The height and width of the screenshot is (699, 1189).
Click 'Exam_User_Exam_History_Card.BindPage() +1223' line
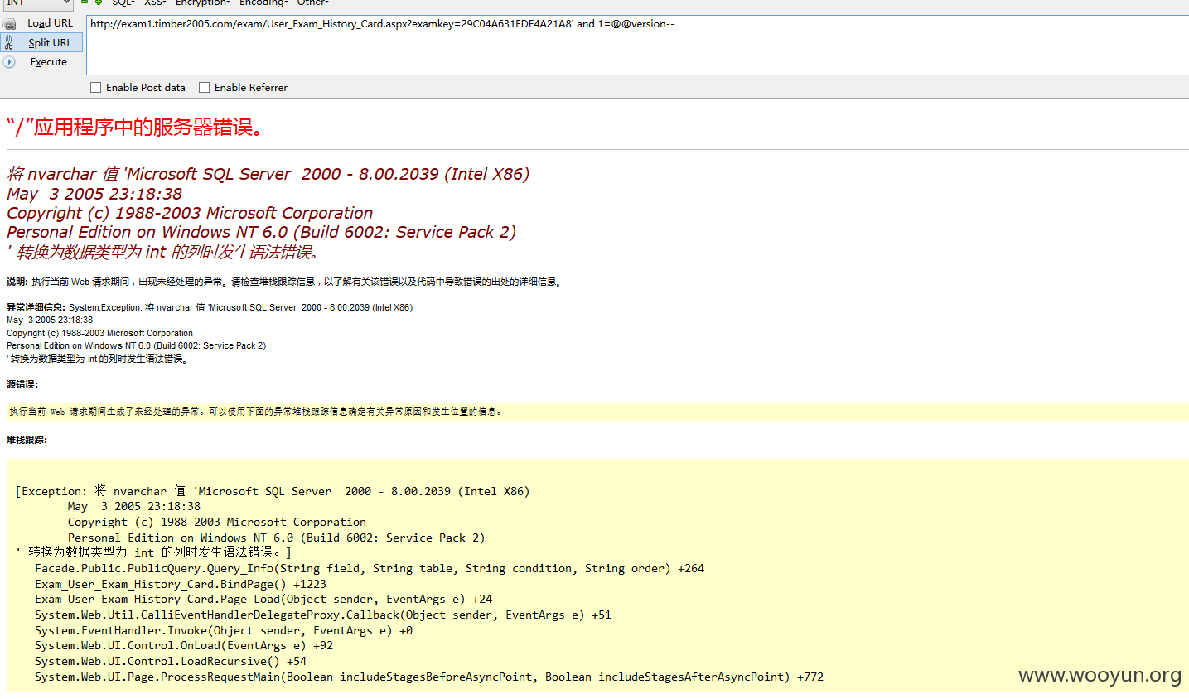(x=181, y=584)
